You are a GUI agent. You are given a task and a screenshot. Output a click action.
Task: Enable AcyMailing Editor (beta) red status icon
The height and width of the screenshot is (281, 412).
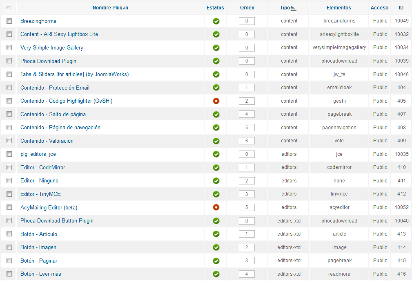216,207
